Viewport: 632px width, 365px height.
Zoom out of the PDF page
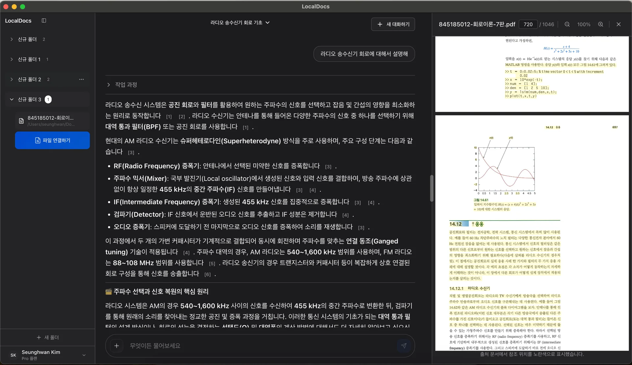(567, 24)
